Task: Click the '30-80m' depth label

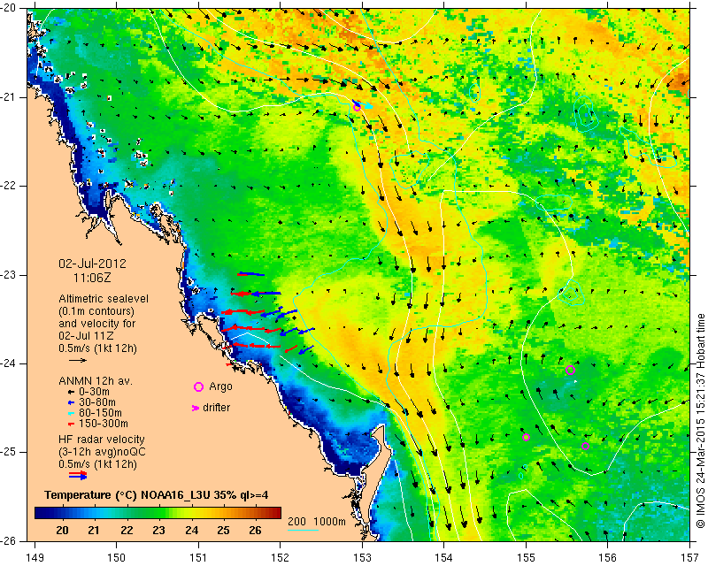Action: coord(97,402)
